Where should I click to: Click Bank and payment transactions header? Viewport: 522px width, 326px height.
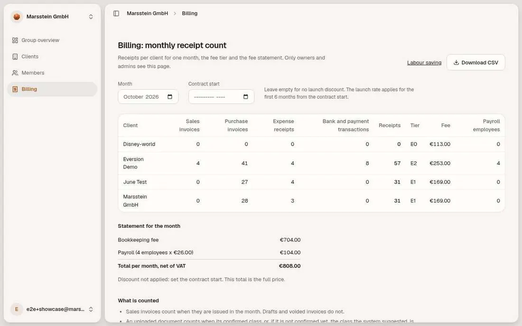point(345,125)
